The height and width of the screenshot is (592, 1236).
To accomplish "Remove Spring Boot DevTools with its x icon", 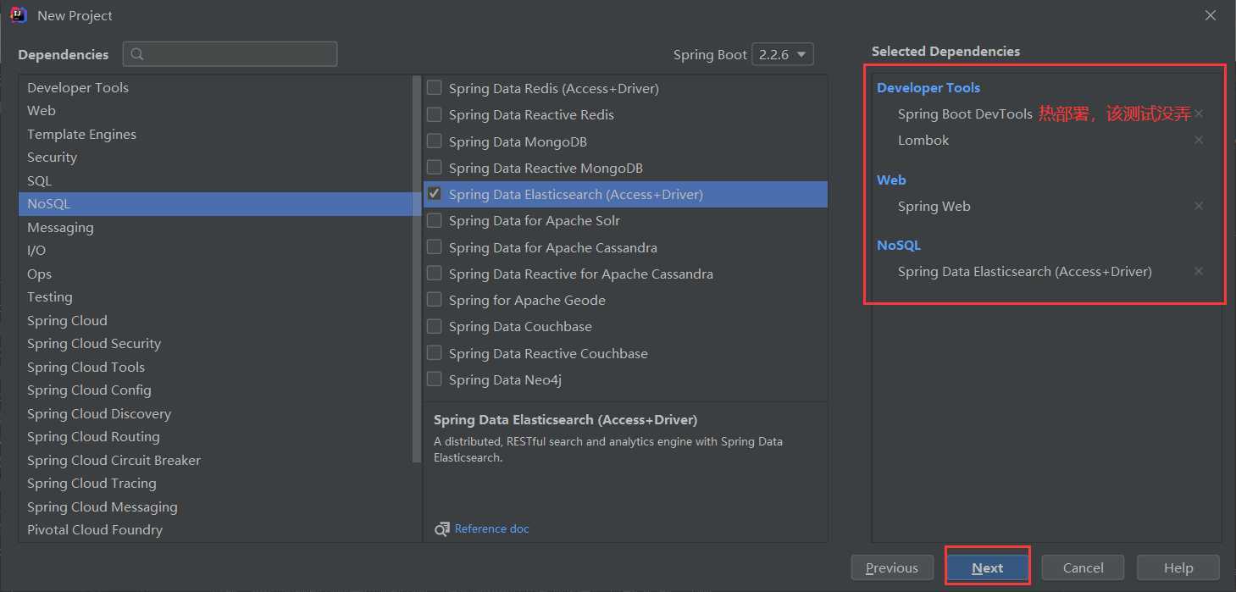I will coord(1199,113).
